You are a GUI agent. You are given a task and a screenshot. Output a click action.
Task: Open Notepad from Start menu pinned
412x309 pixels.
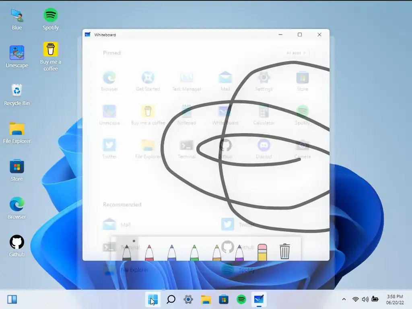tap(187, 115)
